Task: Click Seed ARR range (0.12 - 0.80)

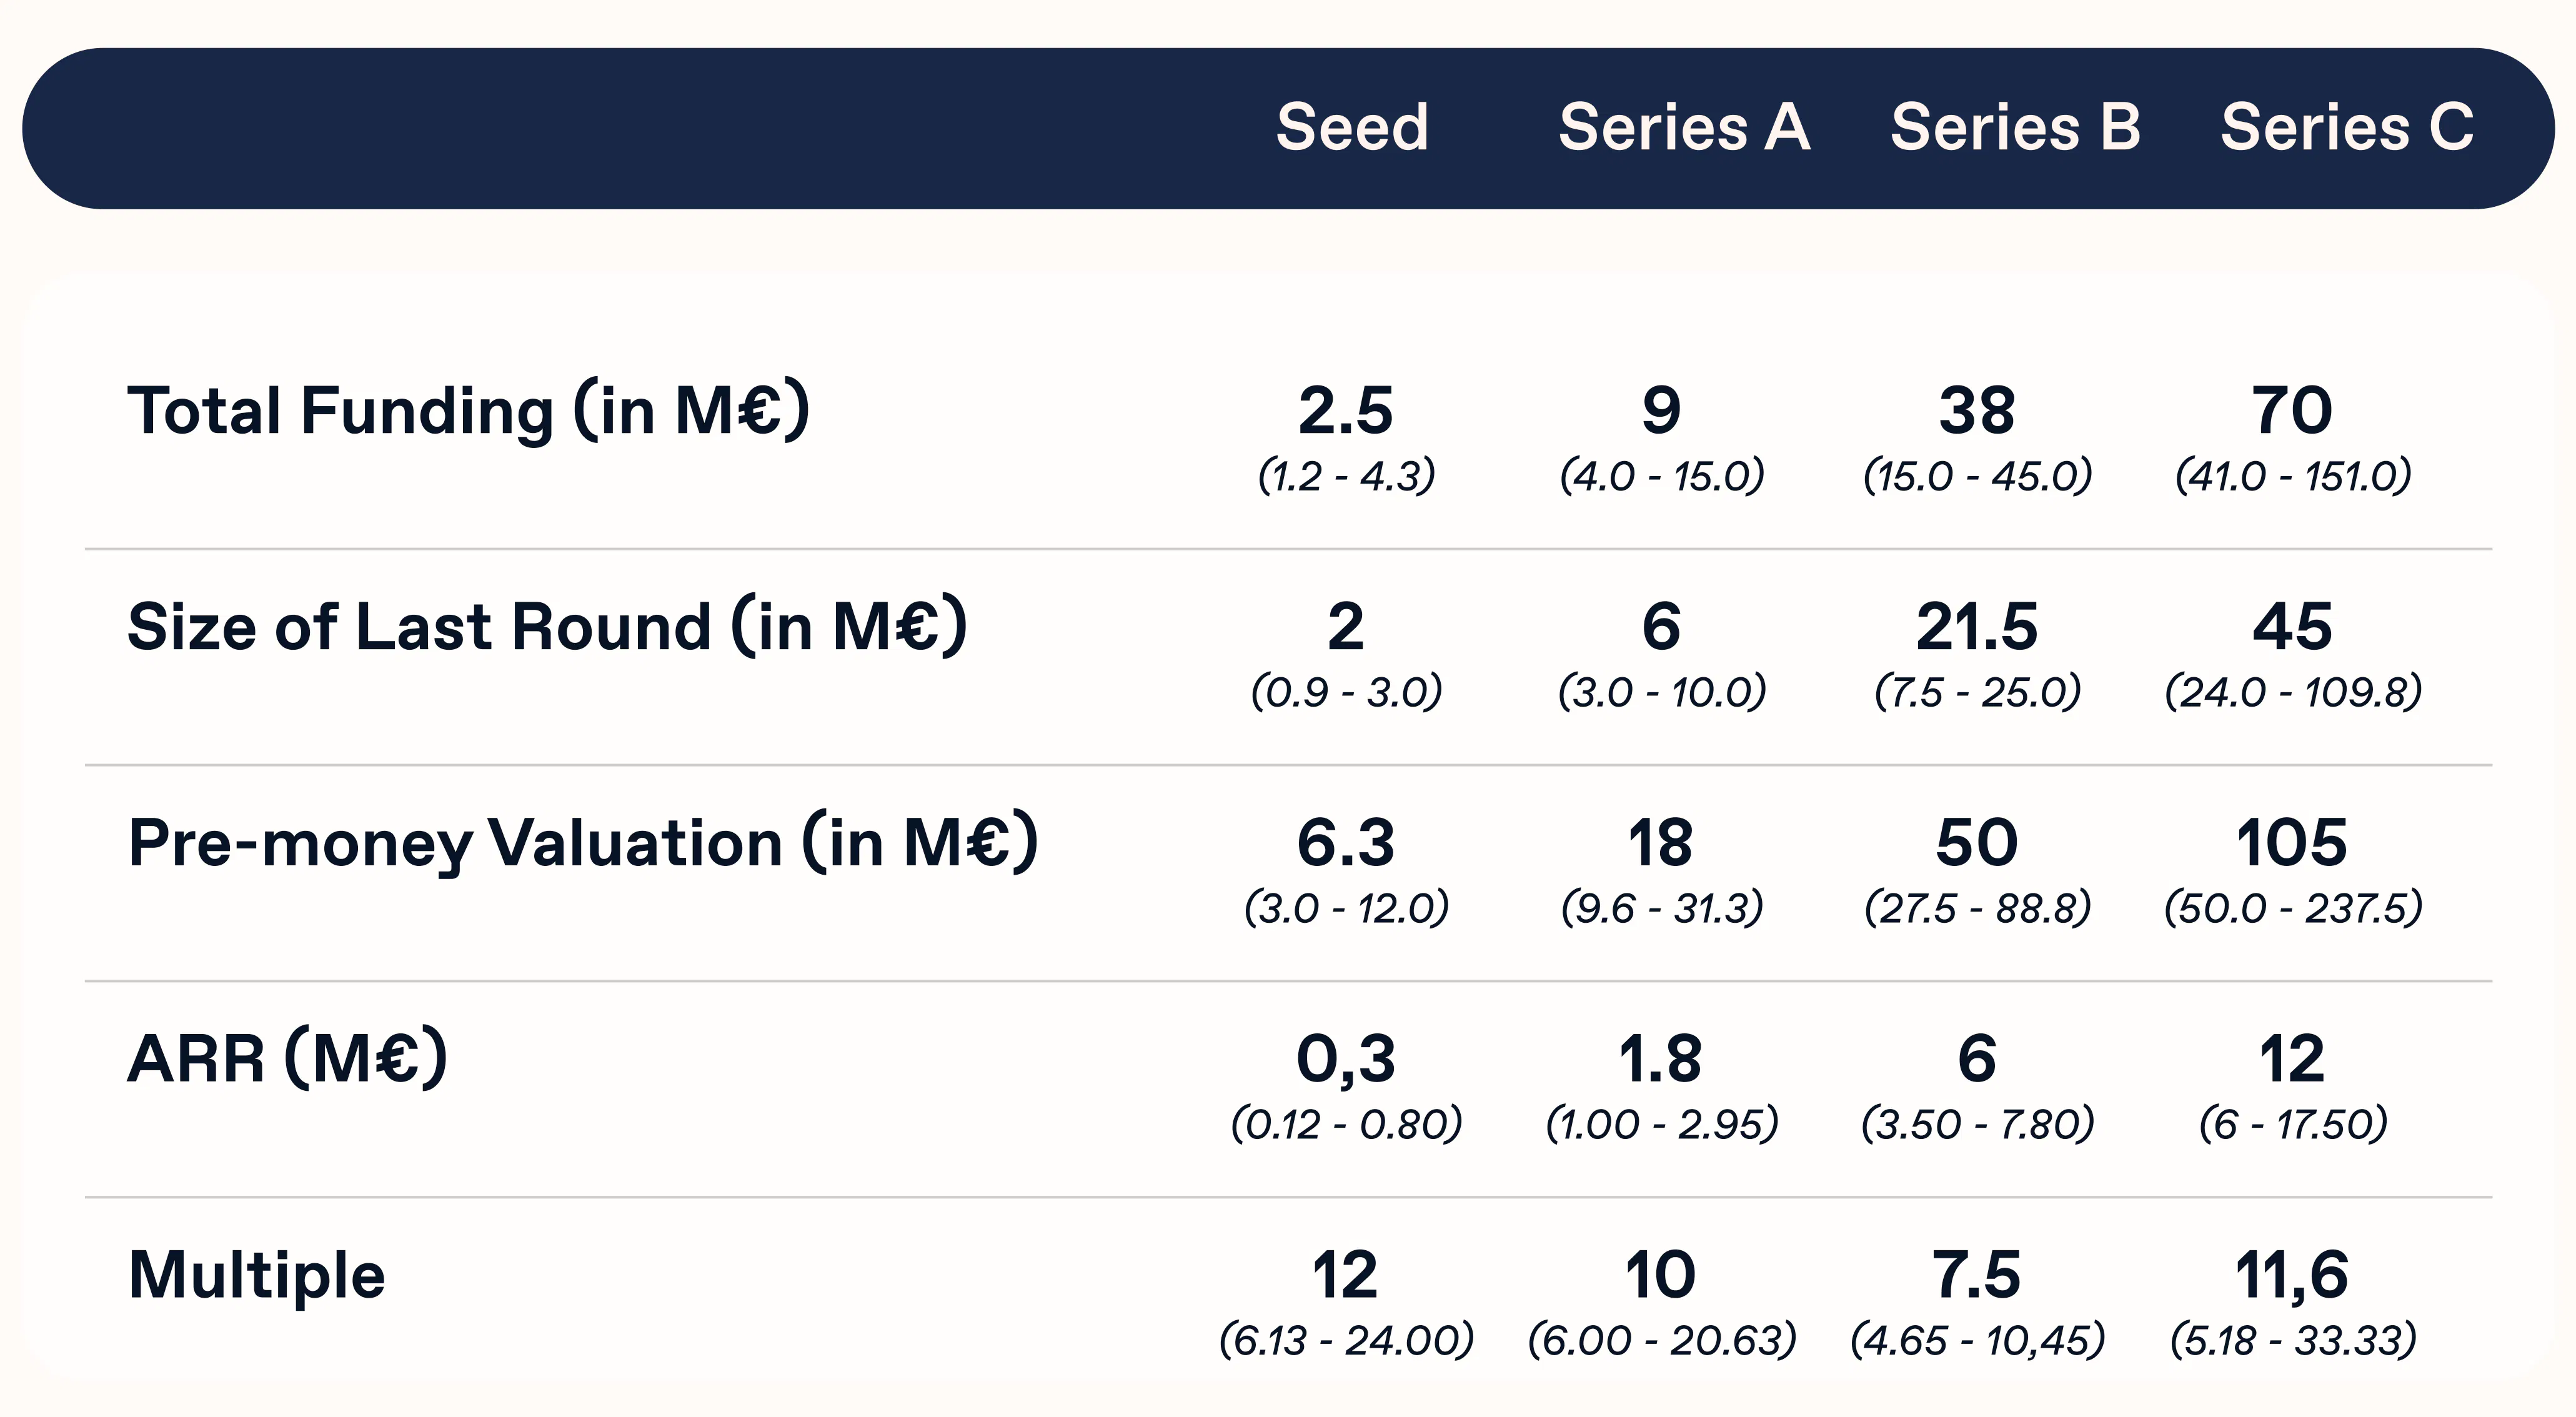Action: (1346, 1125)
